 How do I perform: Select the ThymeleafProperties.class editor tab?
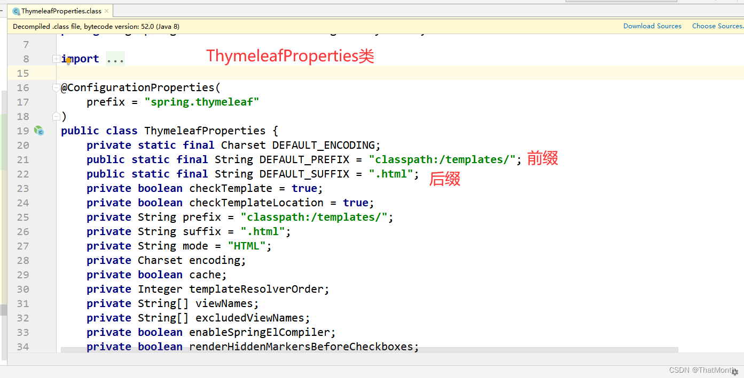(61, 11)
